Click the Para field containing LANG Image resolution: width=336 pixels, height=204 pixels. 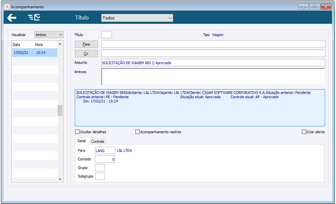coord(105,150)
